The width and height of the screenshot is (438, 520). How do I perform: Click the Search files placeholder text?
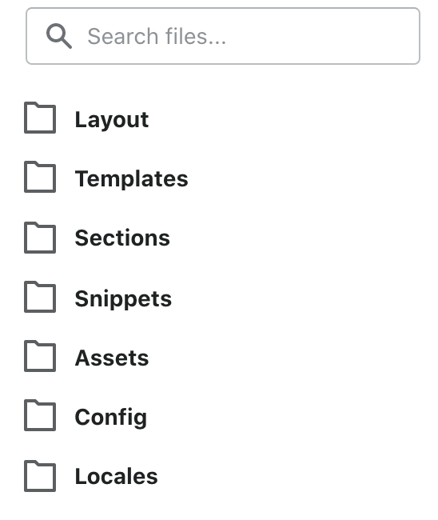click(x=157, y=36)
